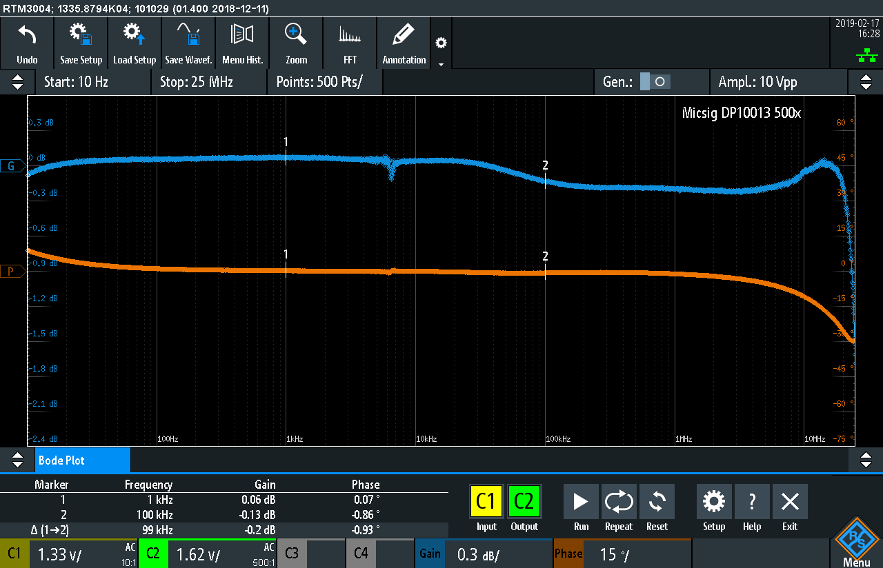Click the Load Setup icon
This screenshot has width=883, height=568.
[x=135, y=43]
